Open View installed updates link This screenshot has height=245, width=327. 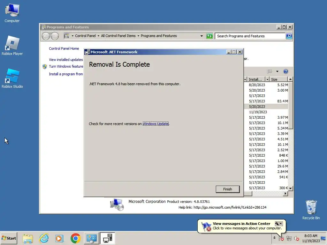click(x=66, y=60)
